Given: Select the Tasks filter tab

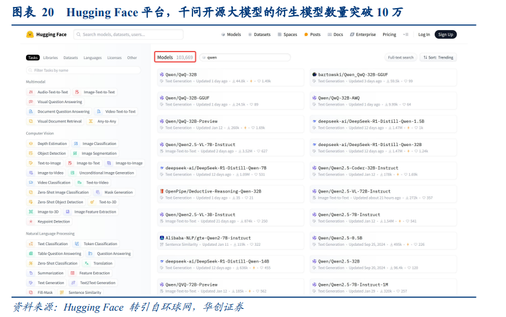Looking at the screenshot, I should (x=33, y=58).
